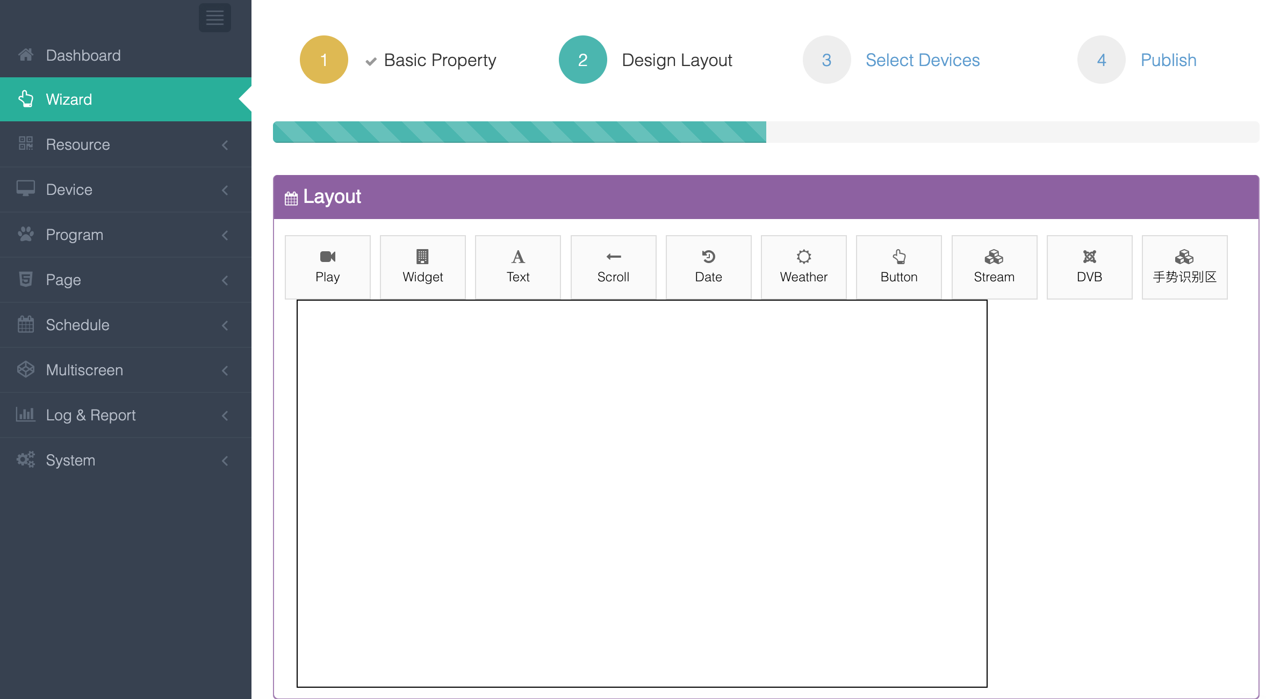Click inside the empty layout canvas
1266x699 pixels.
click(x=642, y=494)
